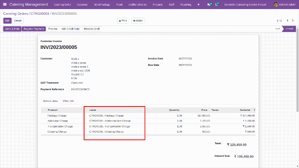Open the Action dropdown
Image resolution: width=299 pixels, height=168 pixels.
[x=138, y=21]
